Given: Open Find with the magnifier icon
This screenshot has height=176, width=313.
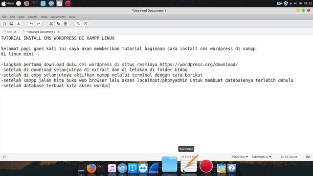Looking at the screenshot, I should 78,24.
